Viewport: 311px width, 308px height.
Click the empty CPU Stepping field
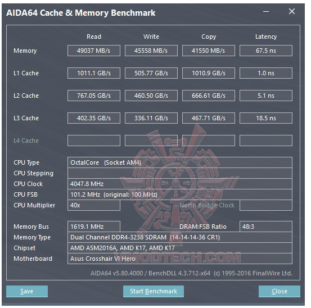tap(180, 173)
